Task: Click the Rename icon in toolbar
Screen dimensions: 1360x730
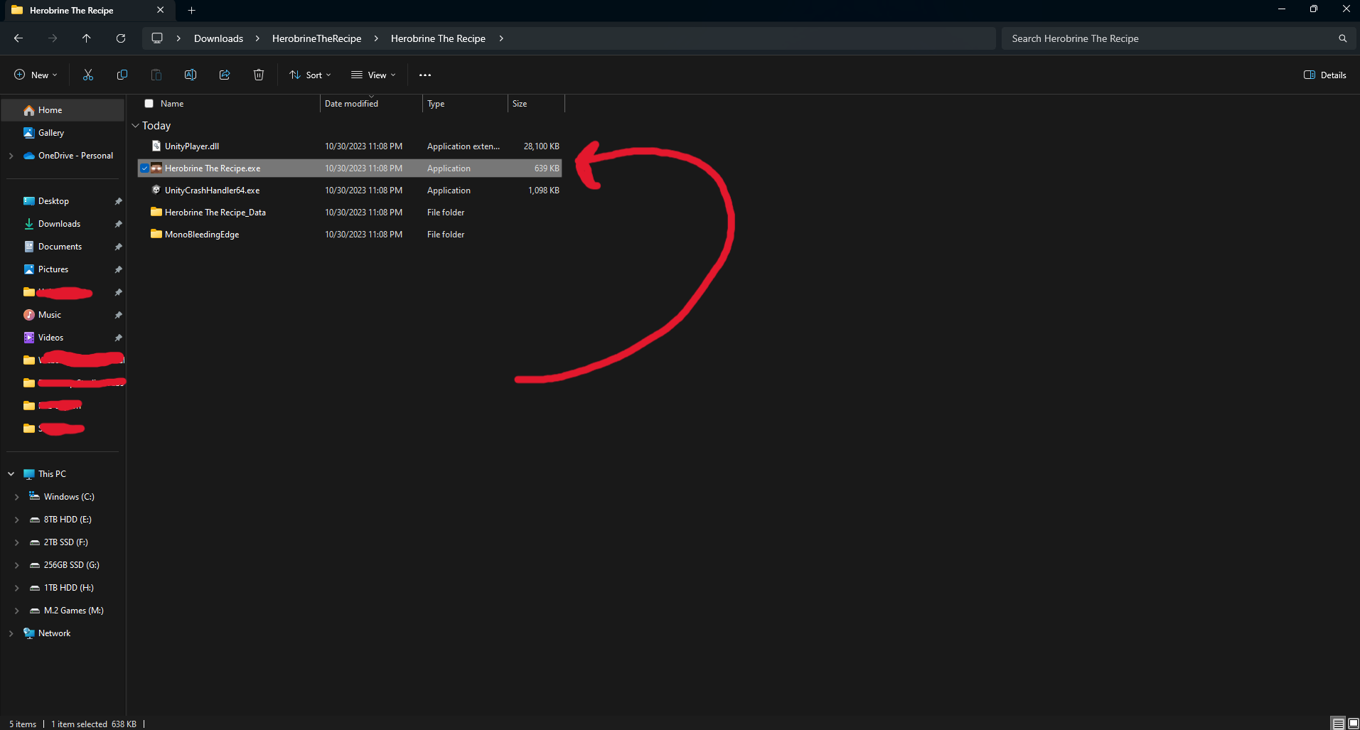Action: (x=191, y=75)
